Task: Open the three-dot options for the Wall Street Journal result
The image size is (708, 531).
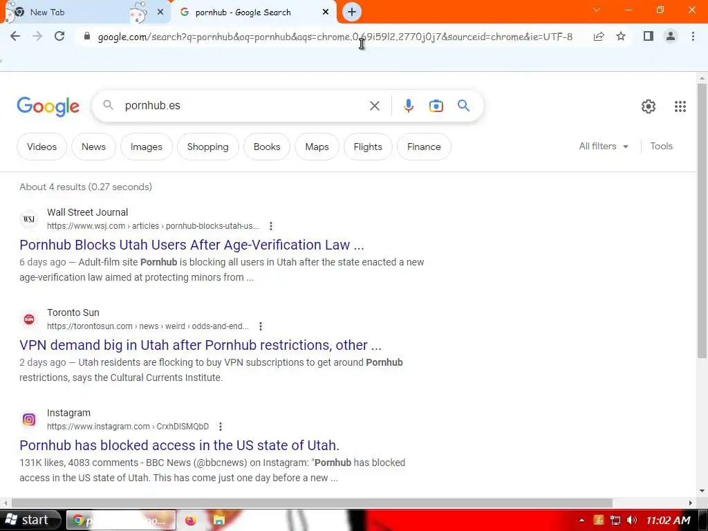Action: [270, 226]
